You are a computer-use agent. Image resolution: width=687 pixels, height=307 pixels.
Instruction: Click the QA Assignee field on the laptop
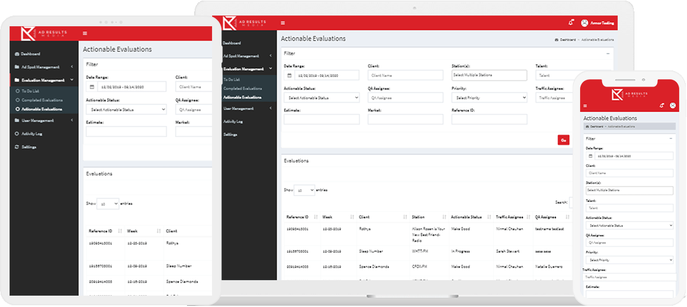click(405, 98)
